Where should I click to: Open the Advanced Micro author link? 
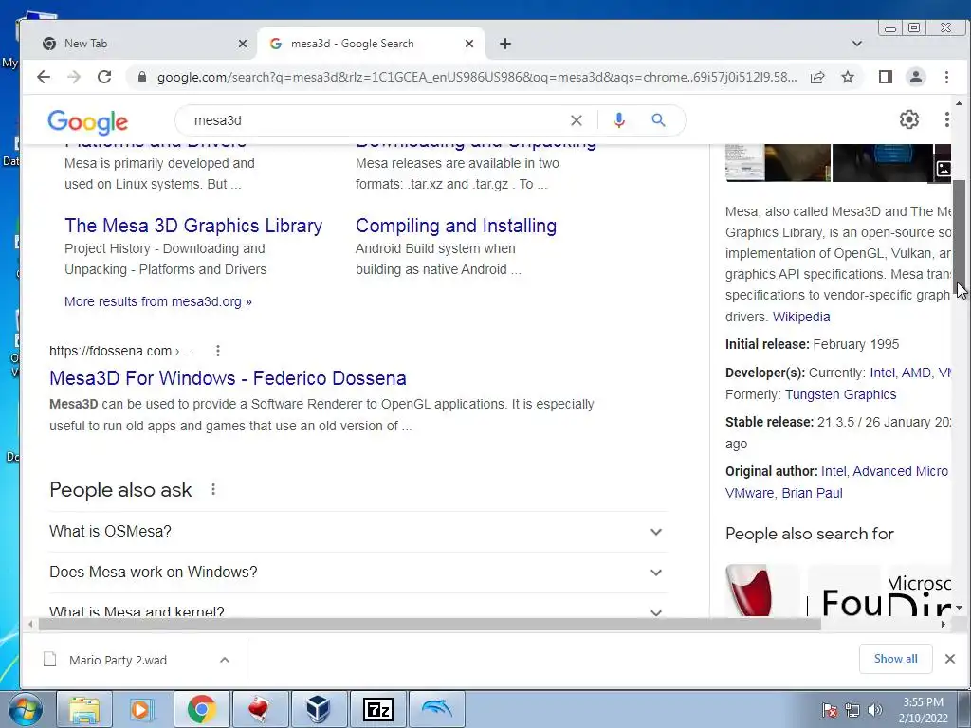pos(901,471)
